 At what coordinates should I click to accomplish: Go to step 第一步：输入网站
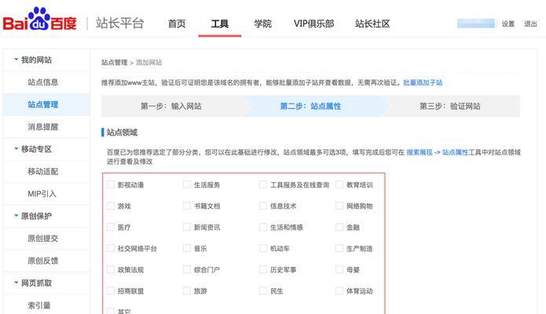[x=171, y=106]
